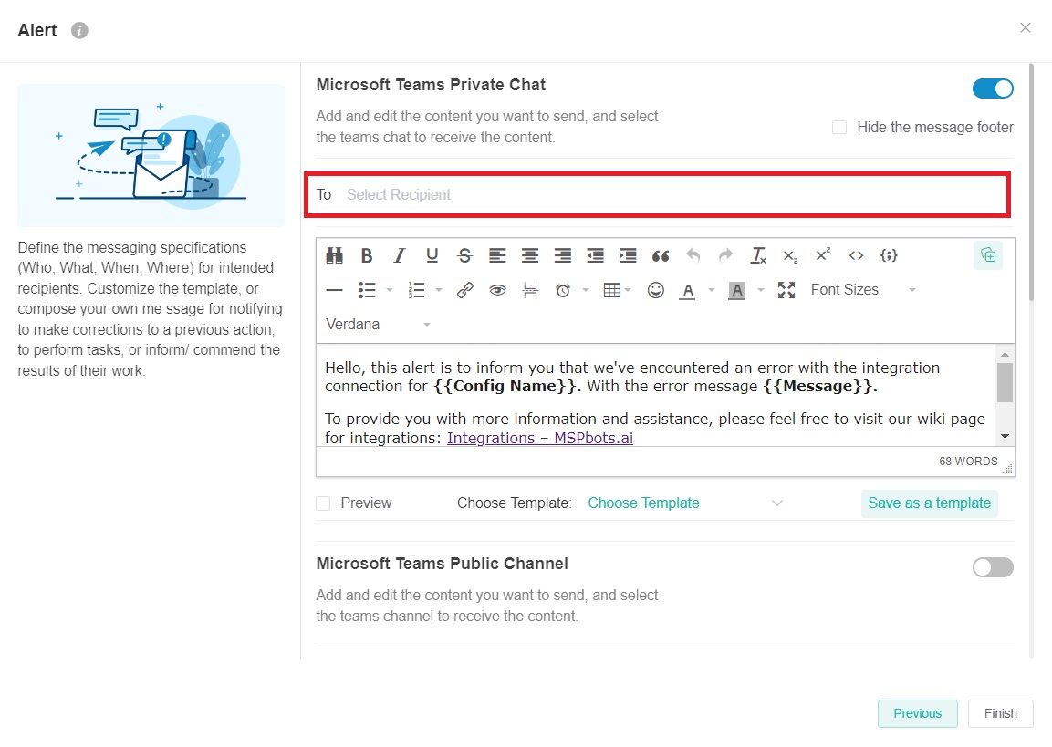Click the Find and Replace binoculars icon
Image resolution: width=1052 pixels, height=747 pixels.
click(334, 256)
